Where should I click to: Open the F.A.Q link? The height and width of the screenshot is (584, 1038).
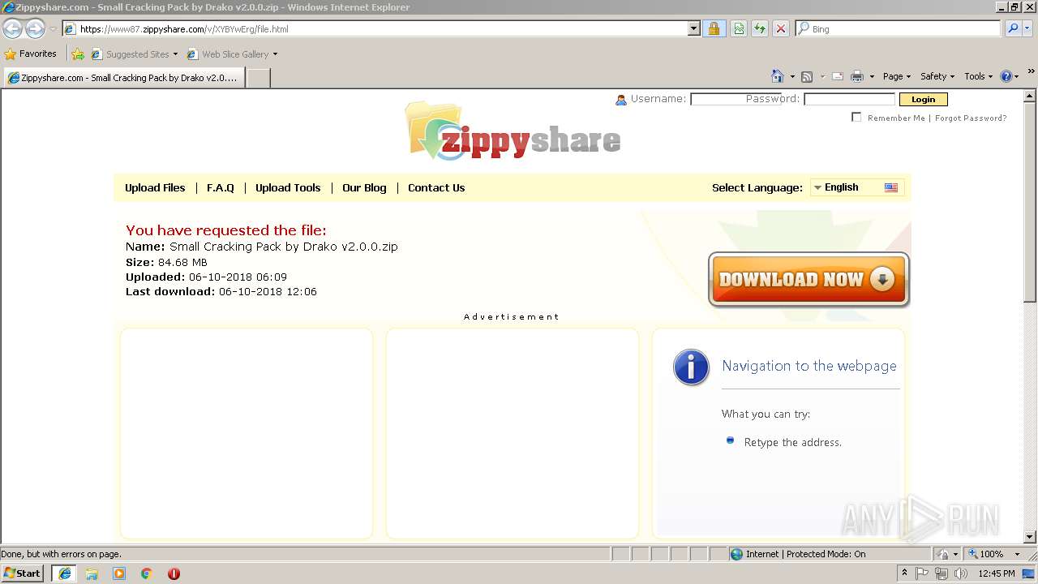221,187
